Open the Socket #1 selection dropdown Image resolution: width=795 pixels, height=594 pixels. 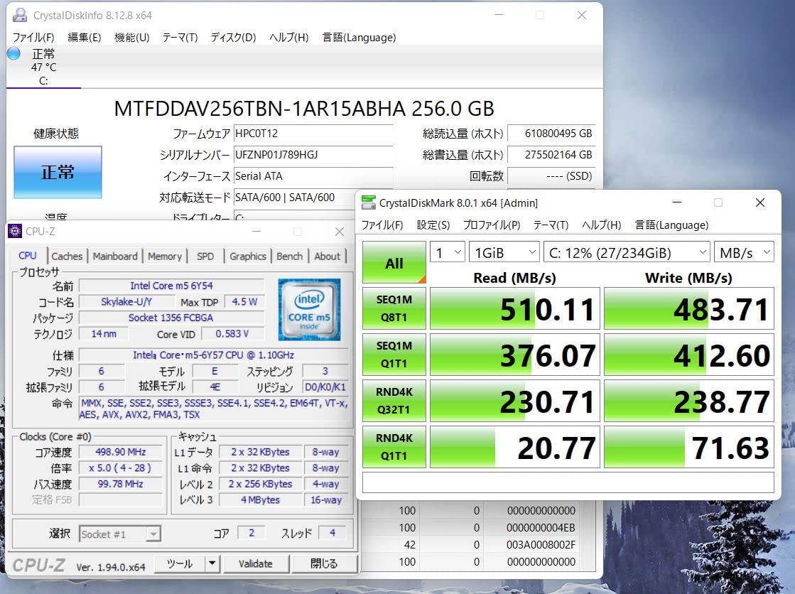pos(120,534)
